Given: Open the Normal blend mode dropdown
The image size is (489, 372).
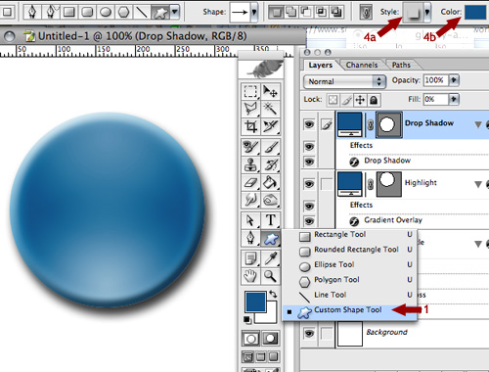Looking at the screenshot, I should tap(344, 81).
